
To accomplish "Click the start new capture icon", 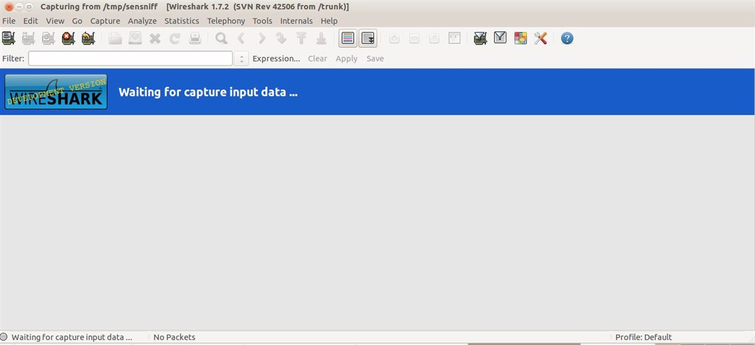I will coord(48,39).
